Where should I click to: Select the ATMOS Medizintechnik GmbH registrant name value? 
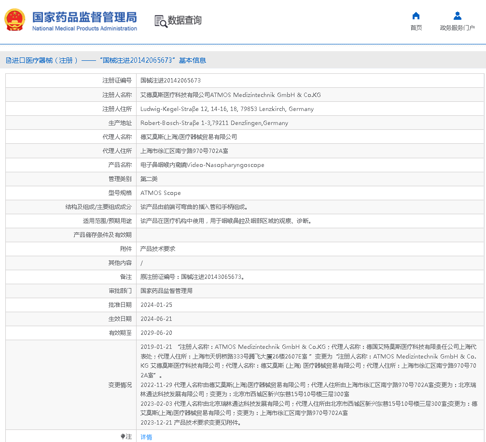pos(231,95)
